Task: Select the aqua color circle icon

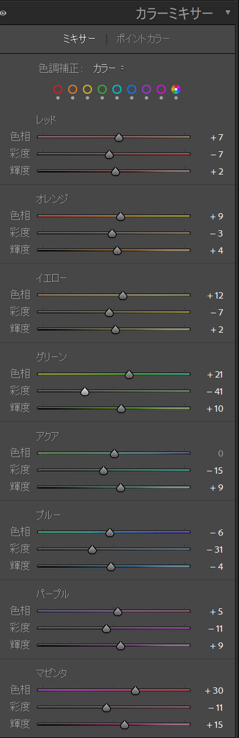Action: coord(117,89)
